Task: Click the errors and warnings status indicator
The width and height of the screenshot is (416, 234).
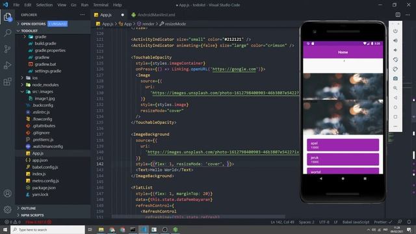Action: (12, 222)
